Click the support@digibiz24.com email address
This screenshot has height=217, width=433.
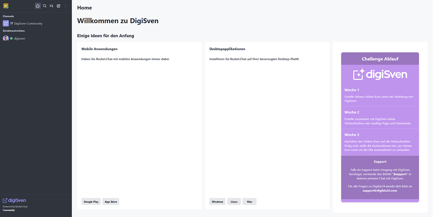380,190
